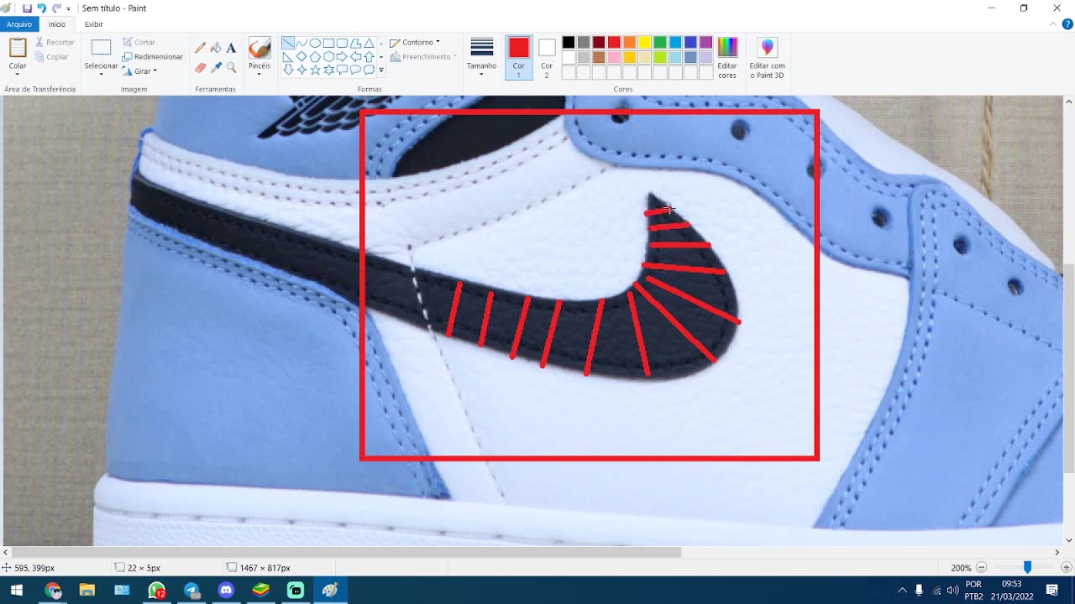1075x604 pixels.
Task: Open the Colar dropdown arrow
Action: click(18, 74)
